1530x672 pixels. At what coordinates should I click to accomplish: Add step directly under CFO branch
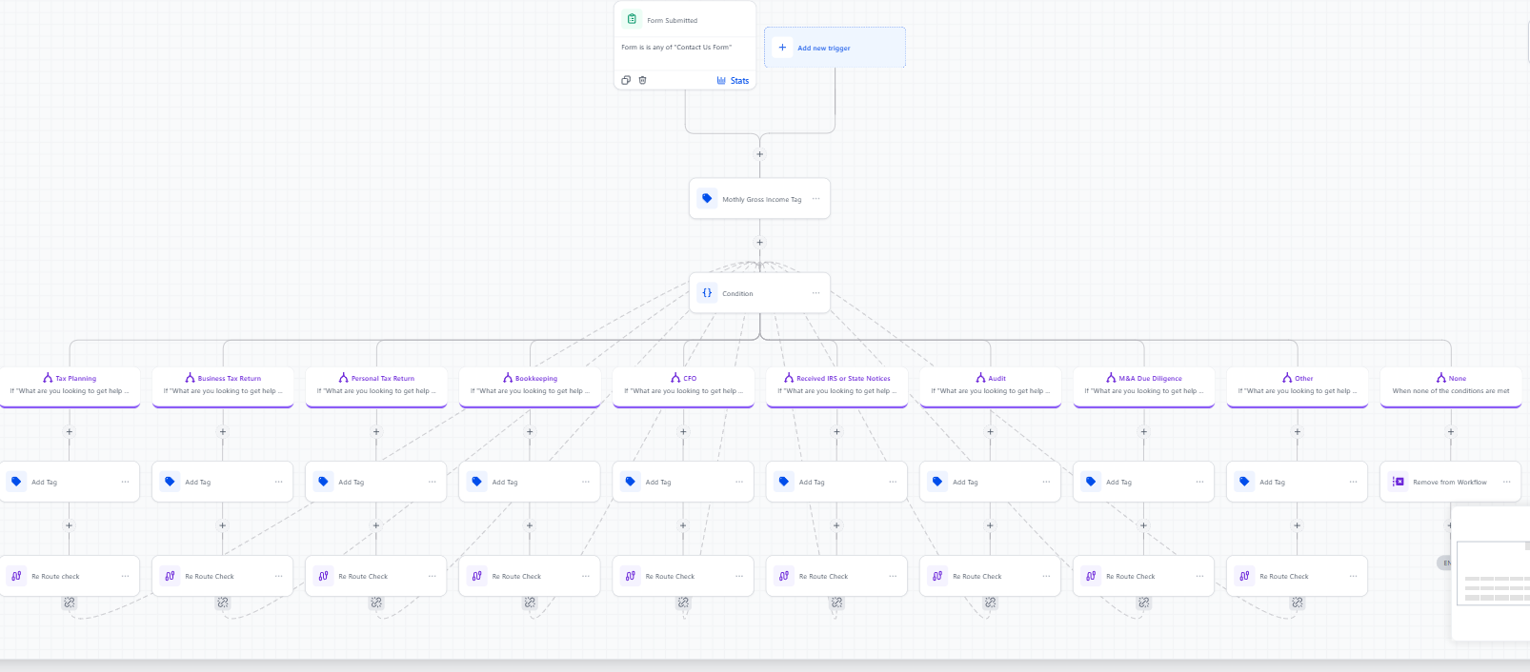click(683, 432)
